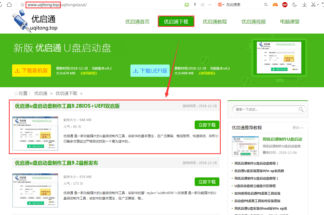Go to the 电脑课堂 navigation tab
The width and height of the screenshot is (324, 215).
[290, 22]
